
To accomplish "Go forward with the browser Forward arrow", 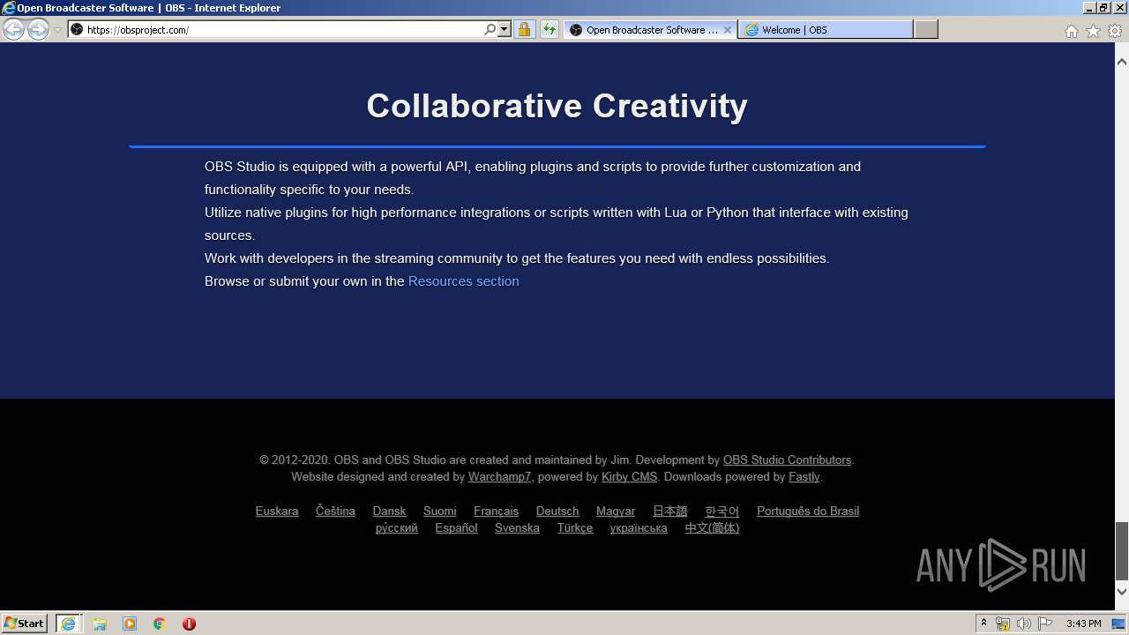I will [38, 29].
